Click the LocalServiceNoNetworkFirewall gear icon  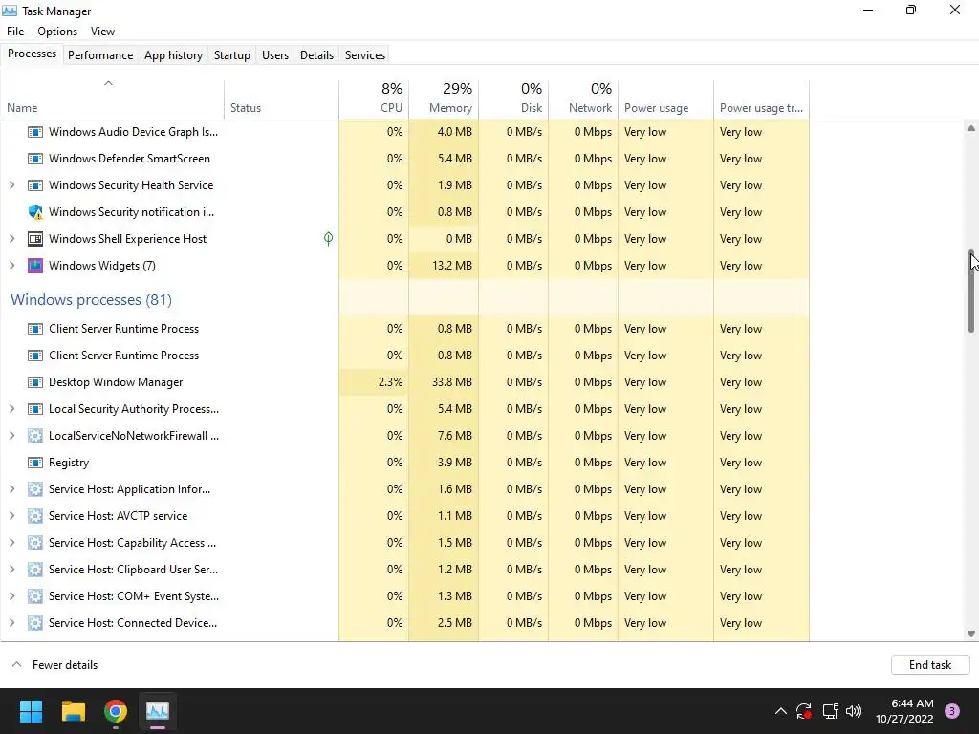(x=35, y=436)
